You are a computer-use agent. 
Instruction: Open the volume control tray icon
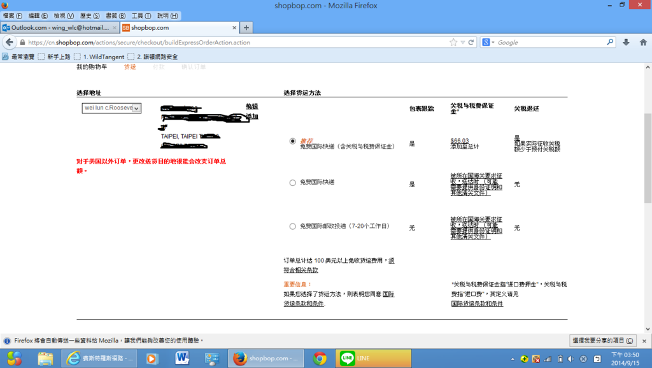571,359
